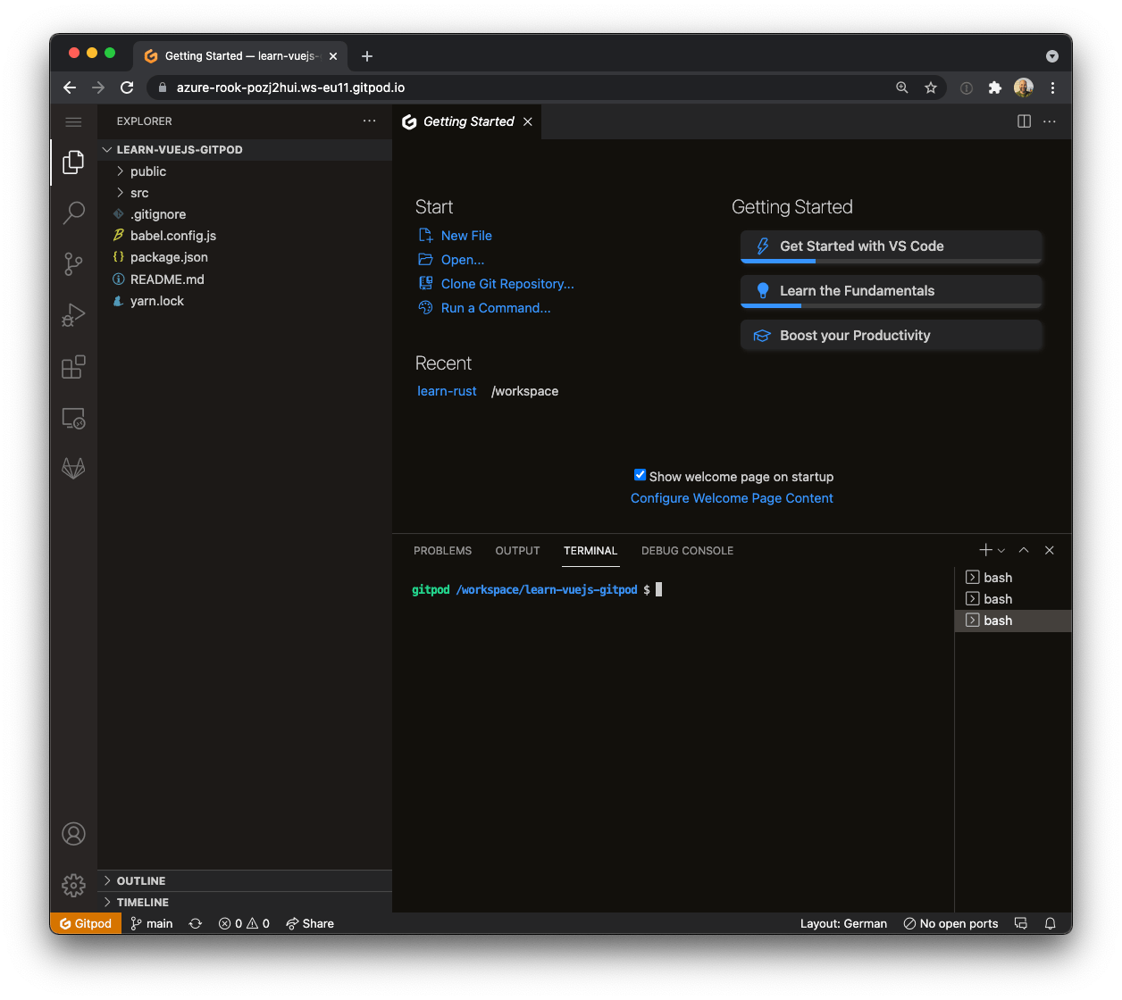Uncheck Show welcome page on startup
This screenshot has height=1000, width=1122.
640,474
